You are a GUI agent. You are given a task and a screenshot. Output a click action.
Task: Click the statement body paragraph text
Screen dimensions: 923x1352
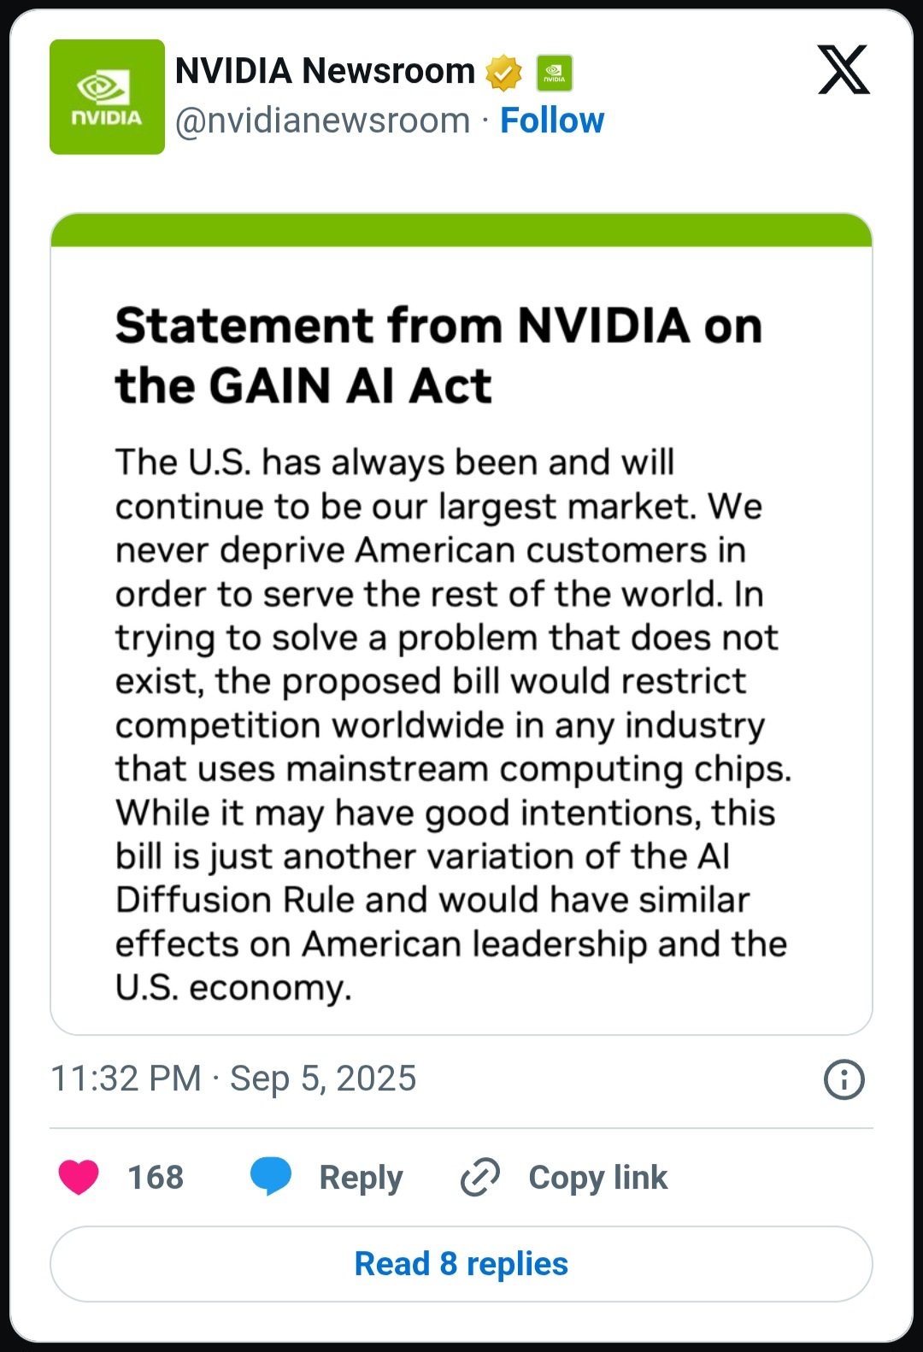click(x=453, y=725)
